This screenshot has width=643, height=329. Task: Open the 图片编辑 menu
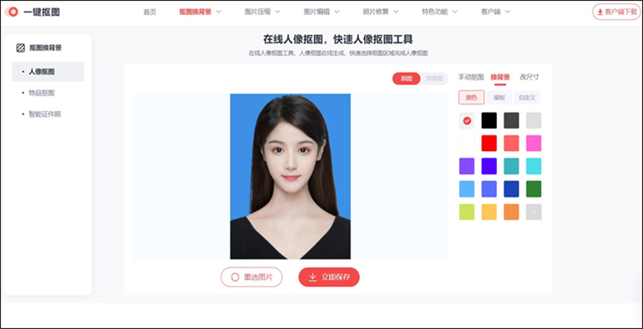click(316, 12)
